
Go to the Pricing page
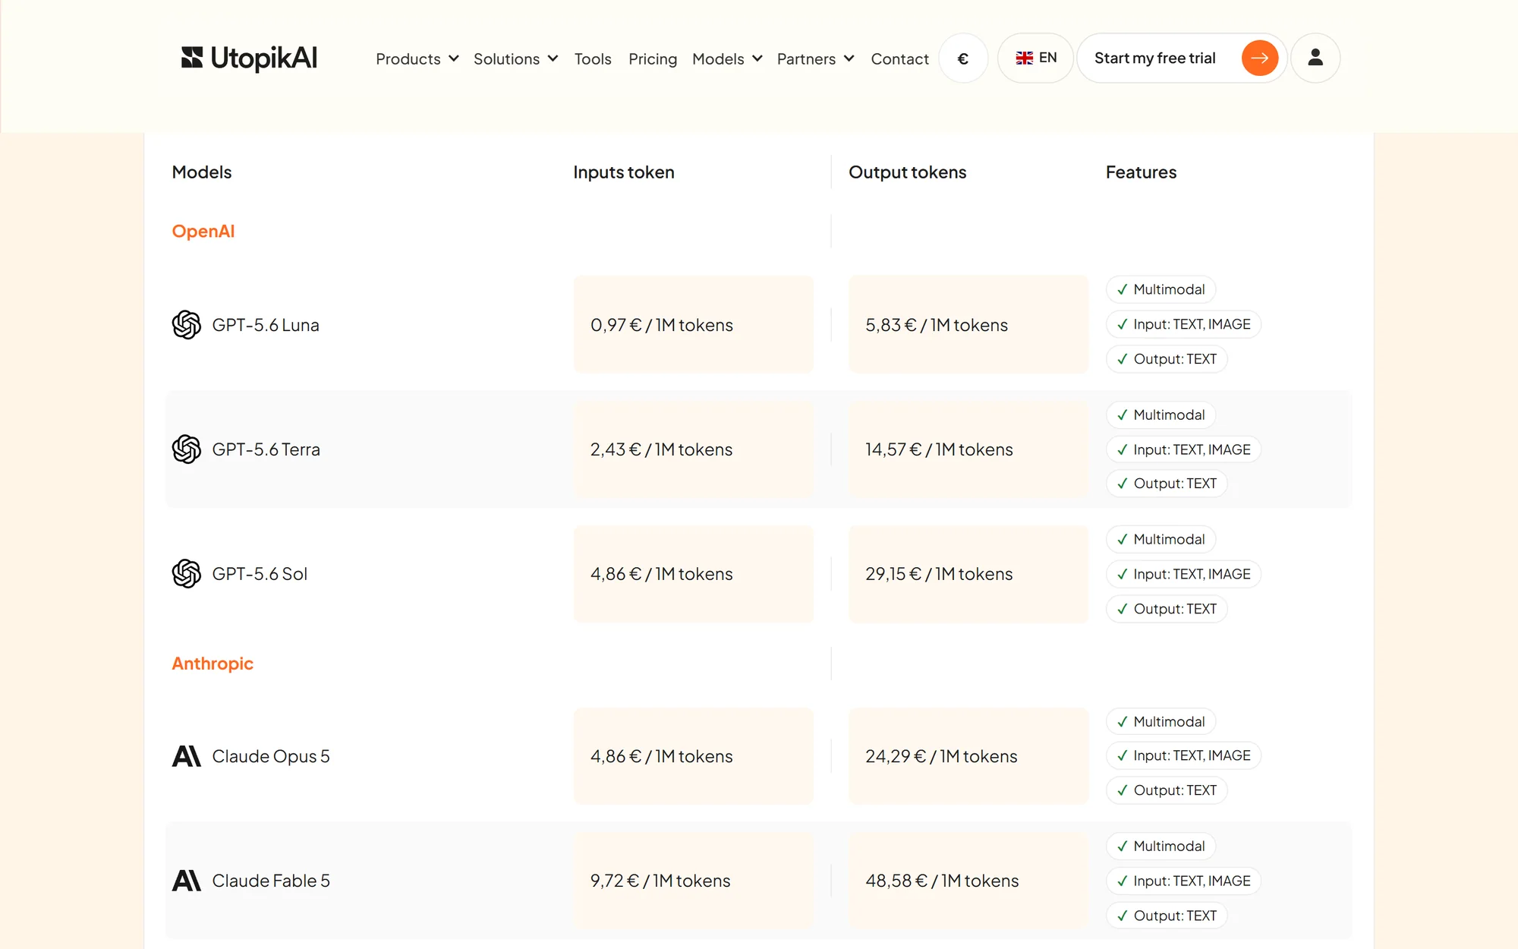tap(653, 58)
